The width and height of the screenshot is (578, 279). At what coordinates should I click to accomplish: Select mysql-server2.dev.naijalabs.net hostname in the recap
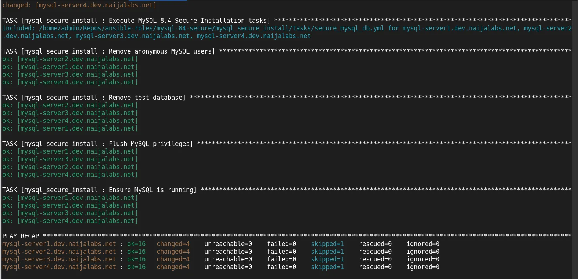(59, 252)
